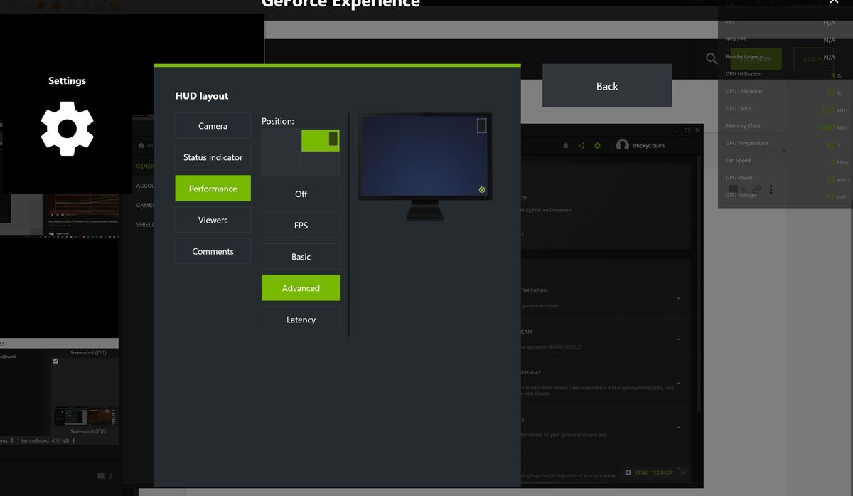Open the search magnifier icon

click(711, 59)
